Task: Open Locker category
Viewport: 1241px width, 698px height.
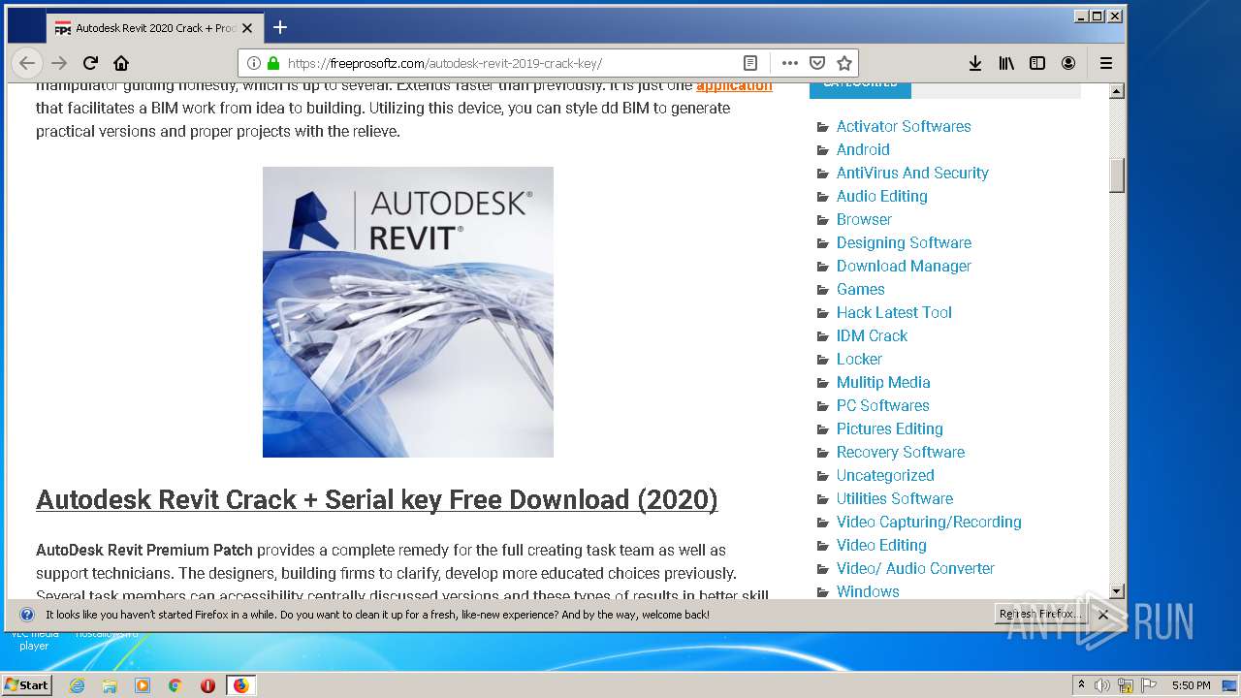Action: [859, 359]
